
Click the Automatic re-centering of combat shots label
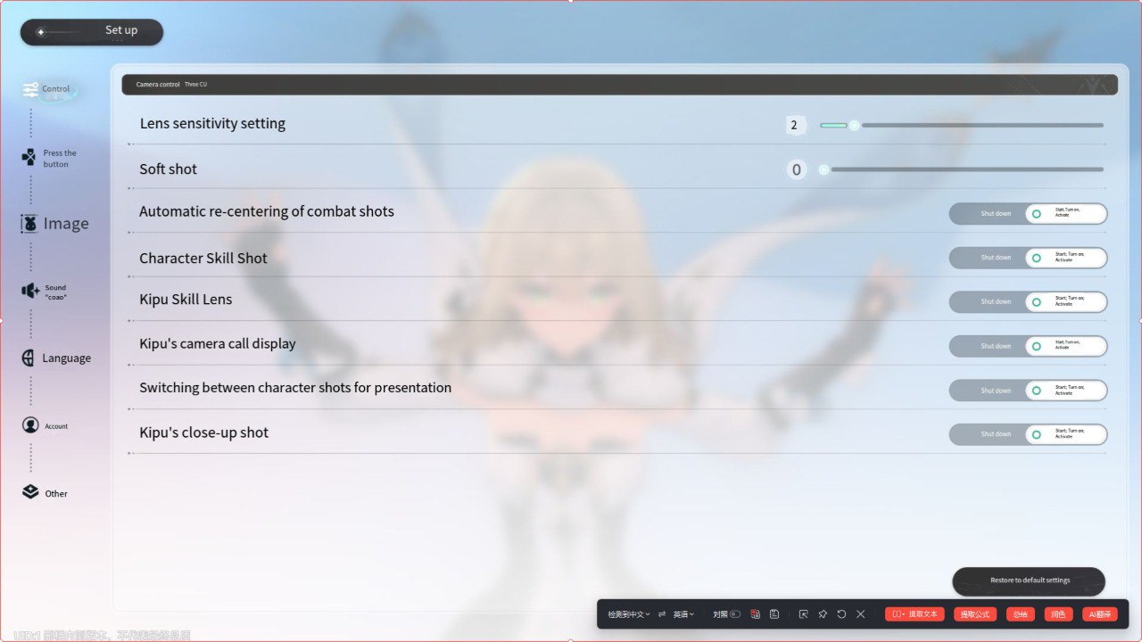pyautogui.click(x=267, y=212)
